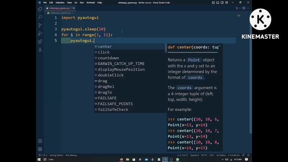This screenshot has height=162, width=288.
Task: Click the Ln 5, Col 15 status indicator
Action: 182,155
